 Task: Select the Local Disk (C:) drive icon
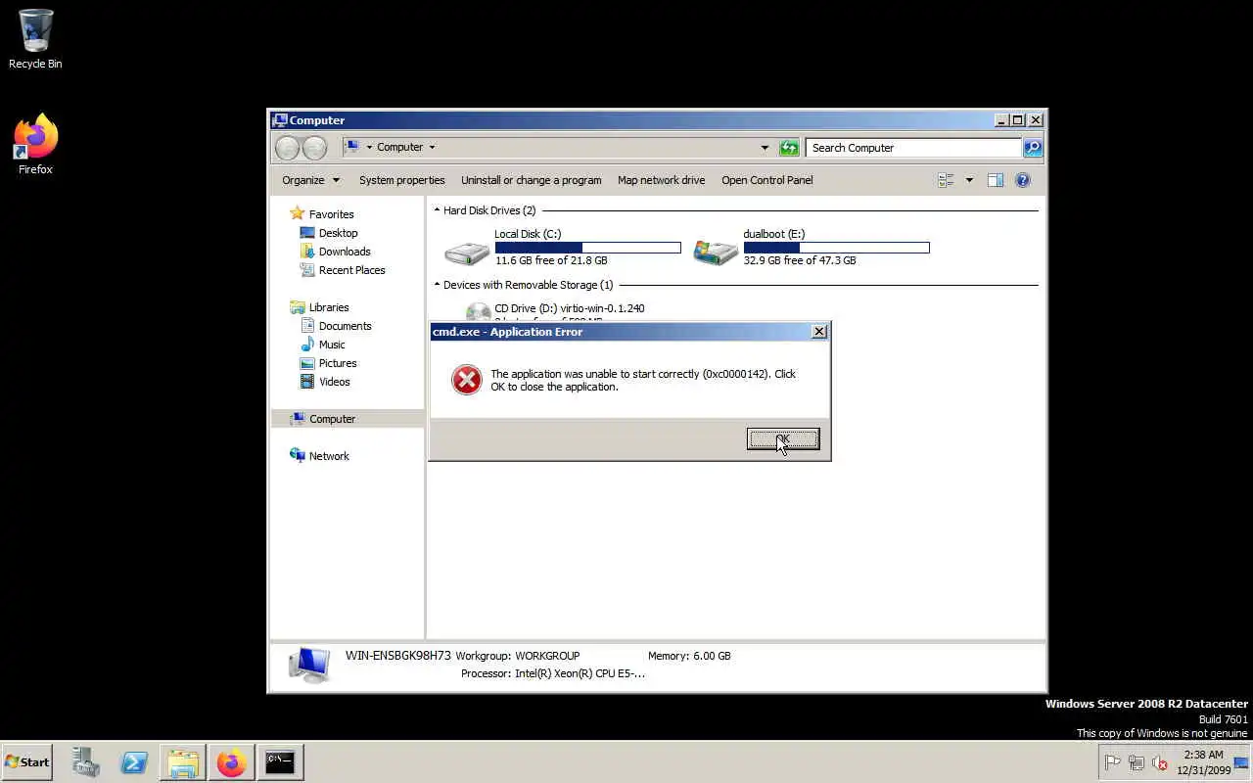click(467, 252)
